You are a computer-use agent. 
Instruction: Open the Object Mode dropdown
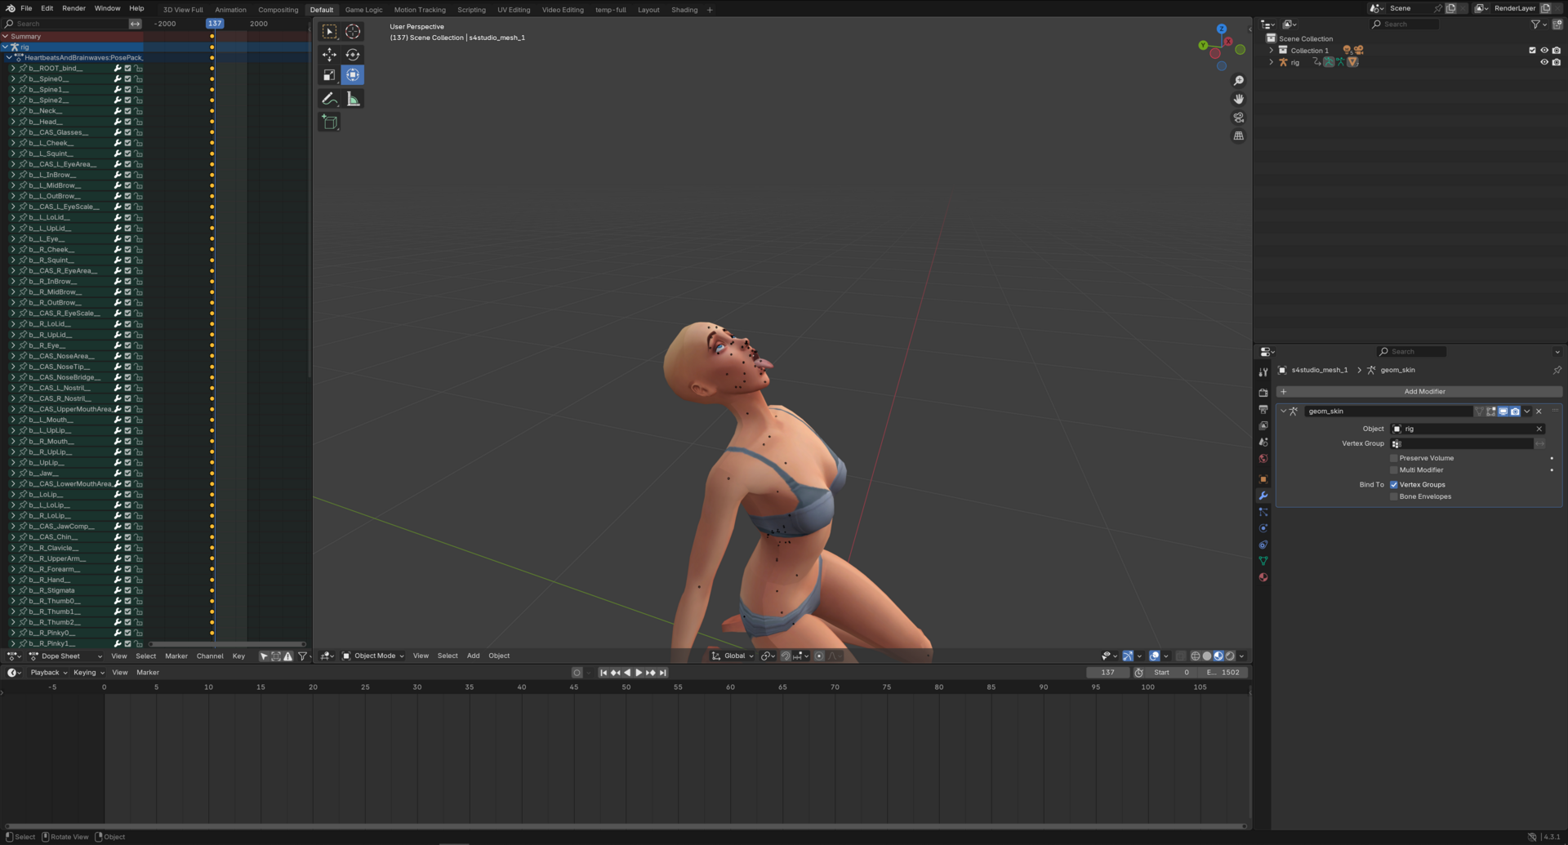coord(373,656)
